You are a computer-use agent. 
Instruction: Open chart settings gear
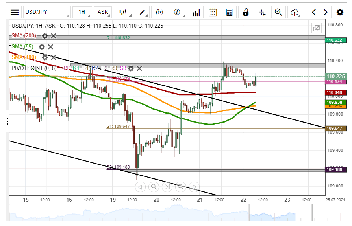coord(340,12)
